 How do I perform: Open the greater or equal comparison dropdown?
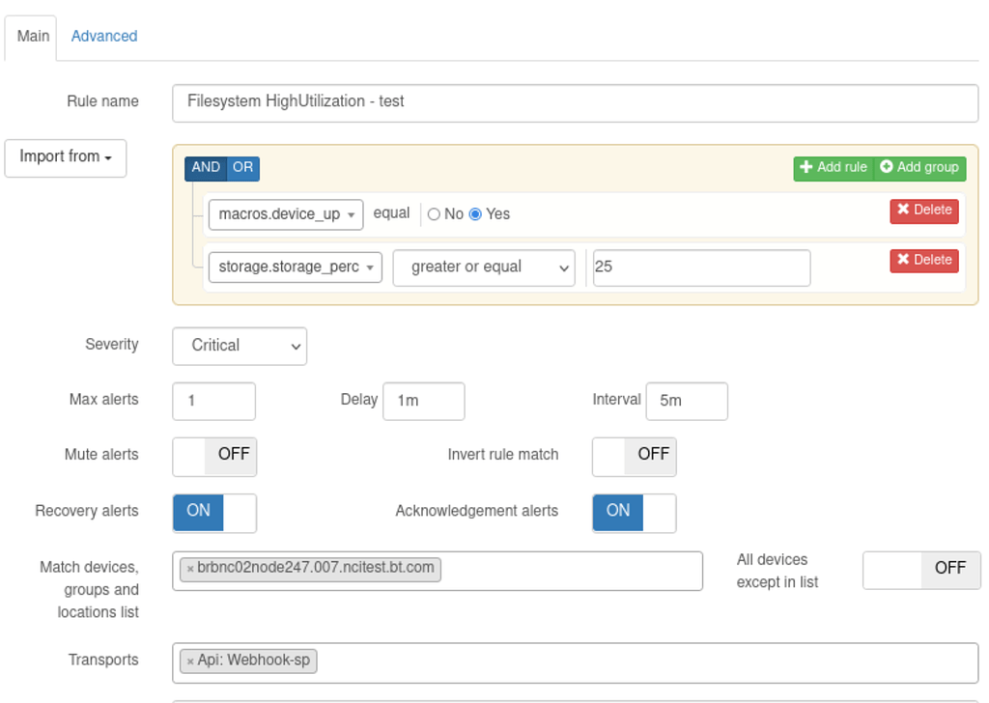[x=483, y=267]
